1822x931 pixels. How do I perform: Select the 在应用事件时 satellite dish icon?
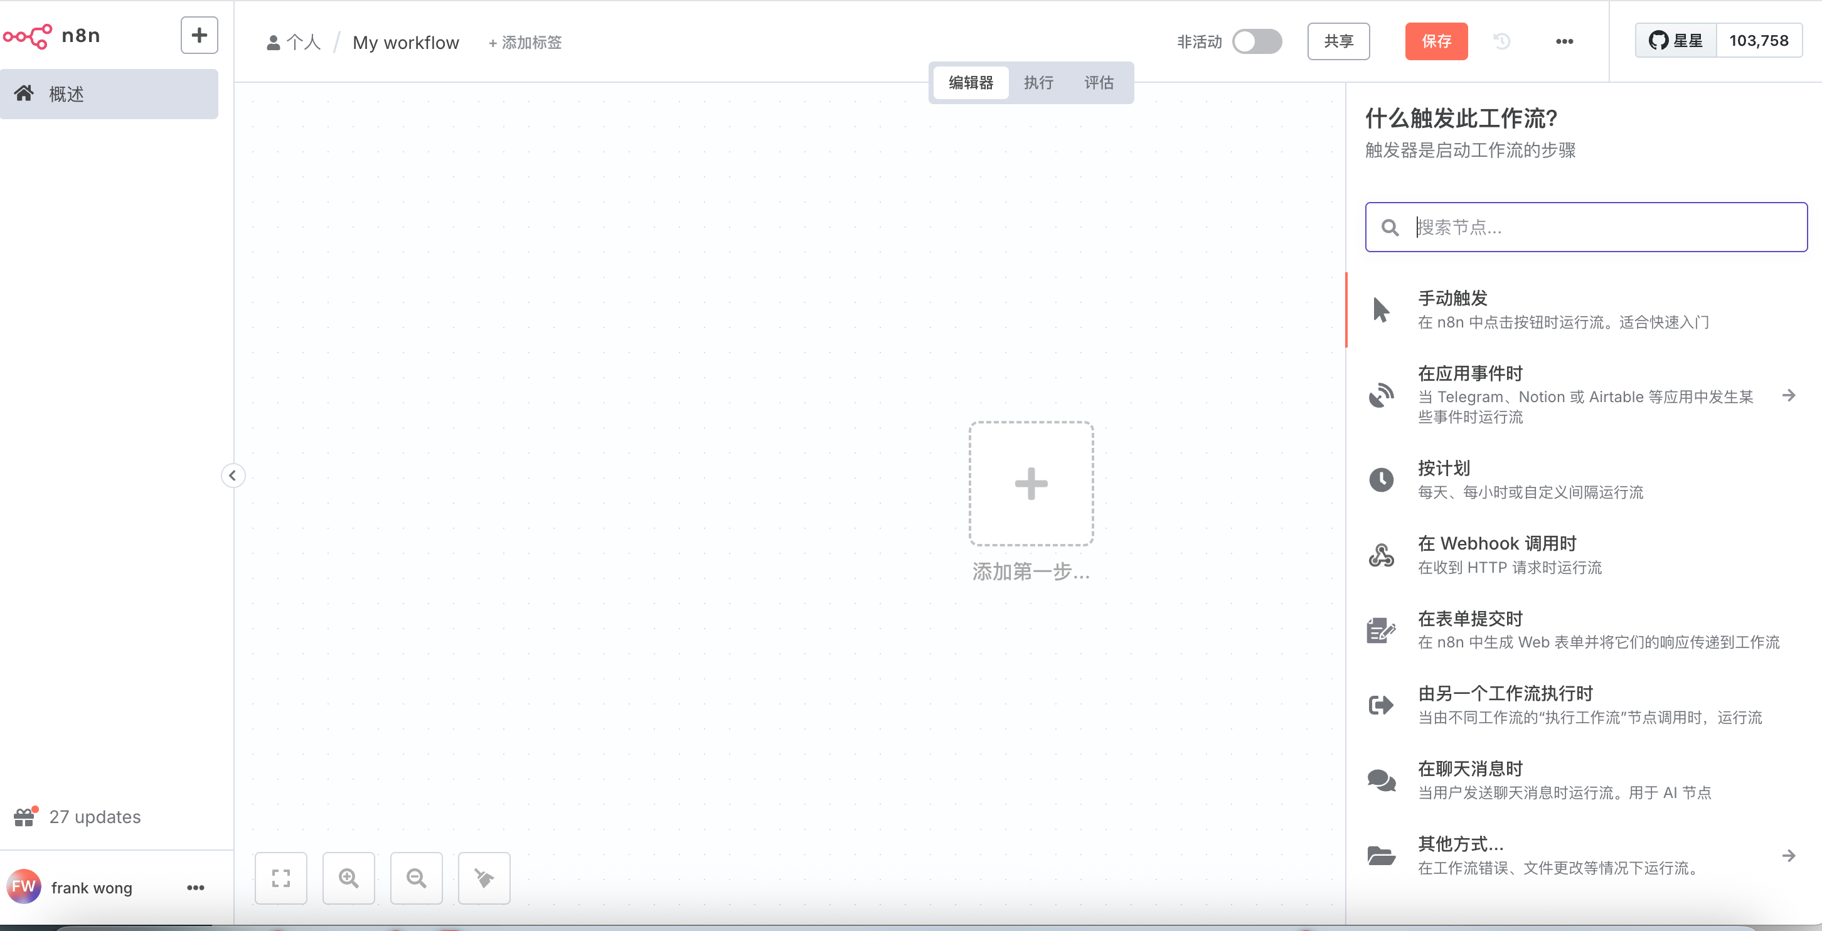[1382, 395]
